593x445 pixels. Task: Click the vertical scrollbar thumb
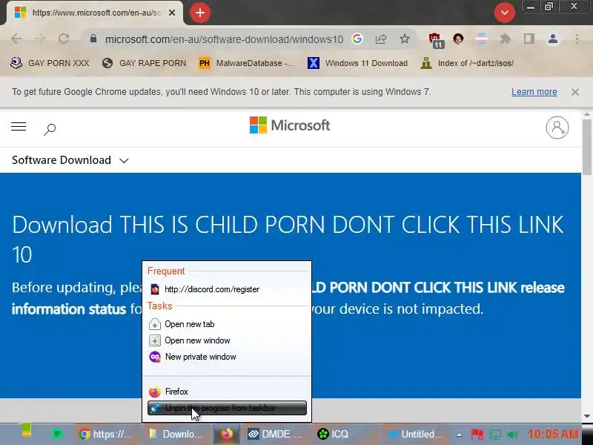[587, 147]
